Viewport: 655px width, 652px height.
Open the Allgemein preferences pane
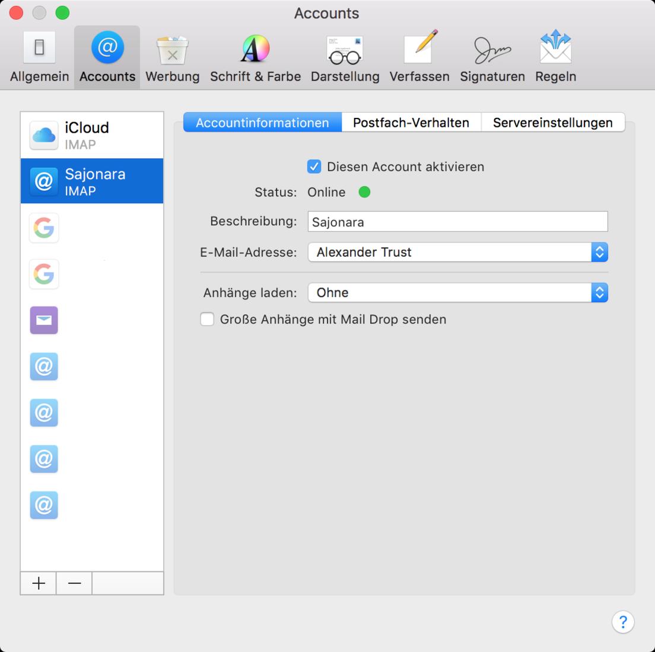tap(39, 57)
